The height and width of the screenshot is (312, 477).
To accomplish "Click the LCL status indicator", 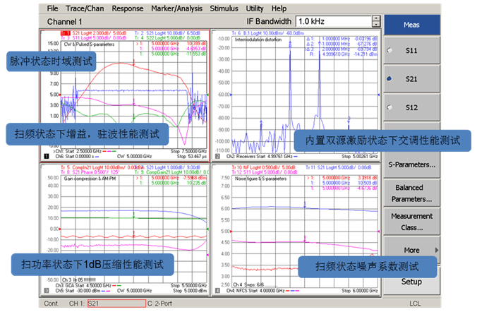I will (415, 304).
